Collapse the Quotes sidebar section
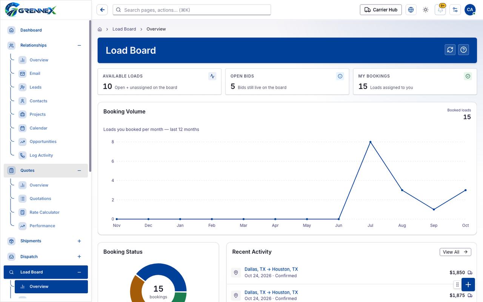Image resolution: width=483 pixels, height=302 pixels. click(x=79, y=171)
